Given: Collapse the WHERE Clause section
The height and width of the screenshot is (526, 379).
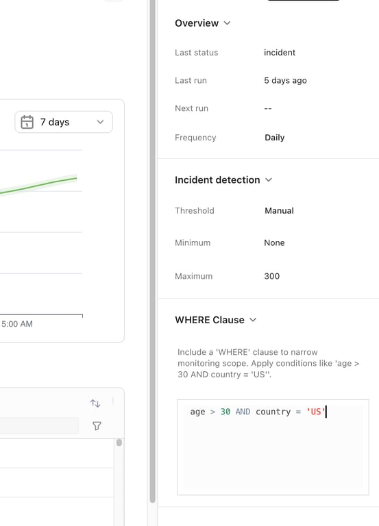Looking at the screenshot, I should coord(253,320).
